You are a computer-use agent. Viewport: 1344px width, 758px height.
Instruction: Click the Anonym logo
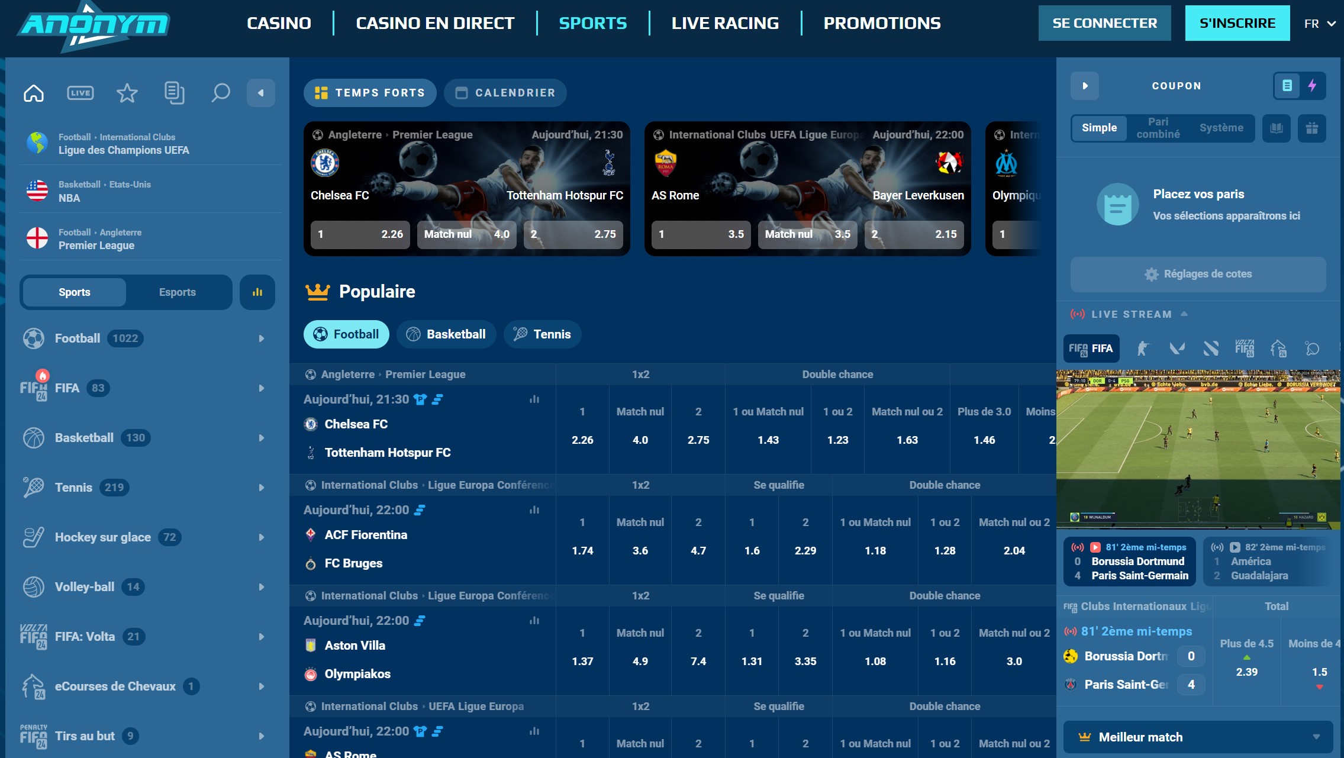95,26
